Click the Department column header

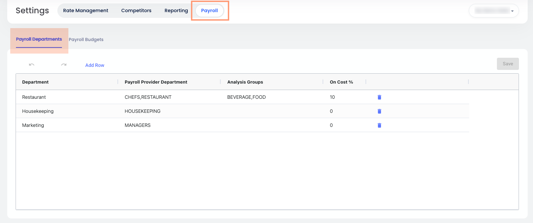[35, 82]
